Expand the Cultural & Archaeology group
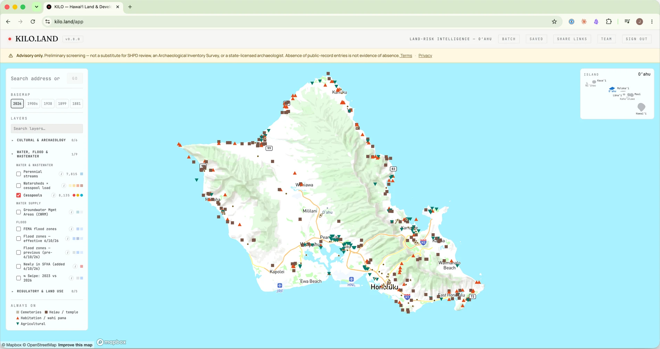The image size is (660, 349). coord(44,140)
